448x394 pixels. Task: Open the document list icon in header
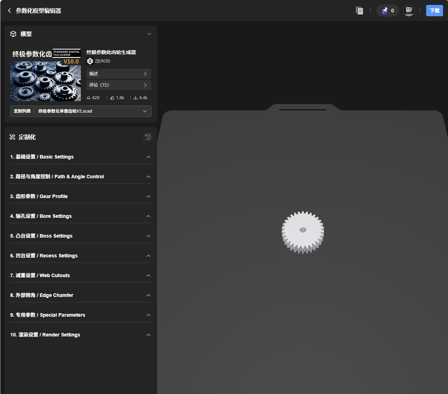tap(359, 11)
